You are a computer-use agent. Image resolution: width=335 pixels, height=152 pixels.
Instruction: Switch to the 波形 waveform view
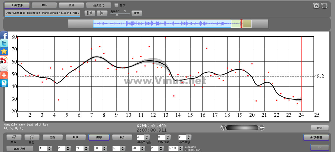[x=44, y=5]
